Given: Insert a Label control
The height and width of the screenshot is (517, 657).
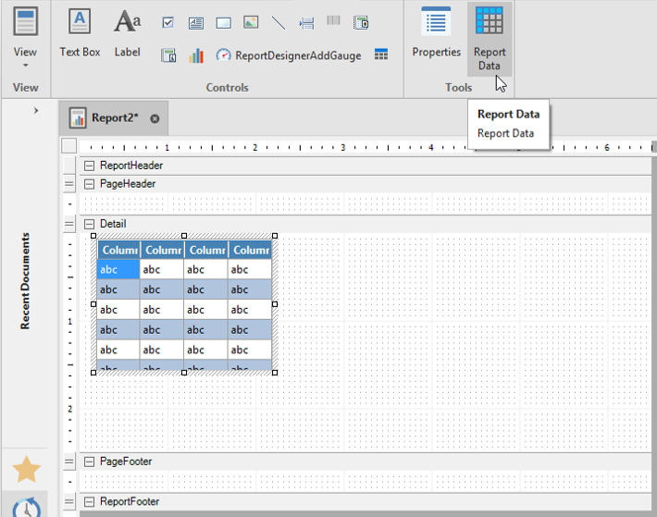Looking at the screenshot, I should click(128, 32).
